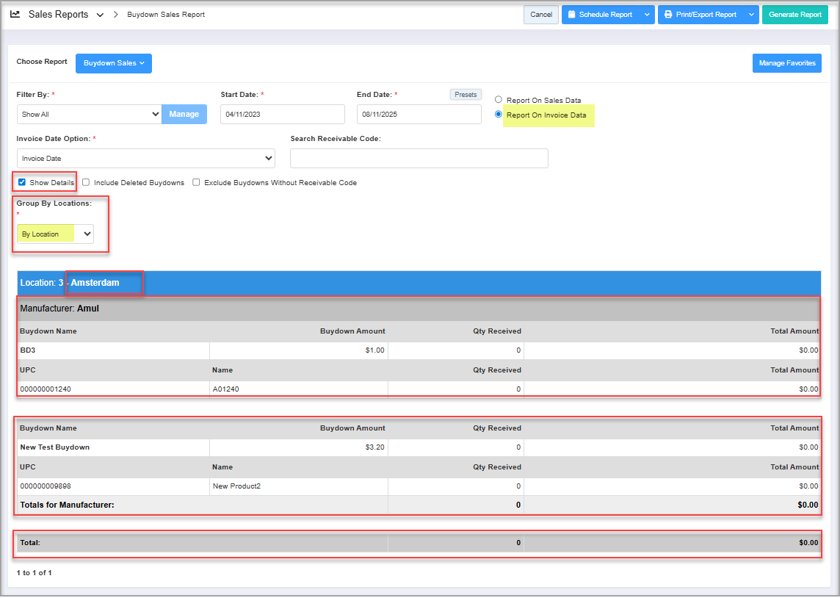
Task: Click the calendar icon on Schedule Report
Action: point(572,15)
